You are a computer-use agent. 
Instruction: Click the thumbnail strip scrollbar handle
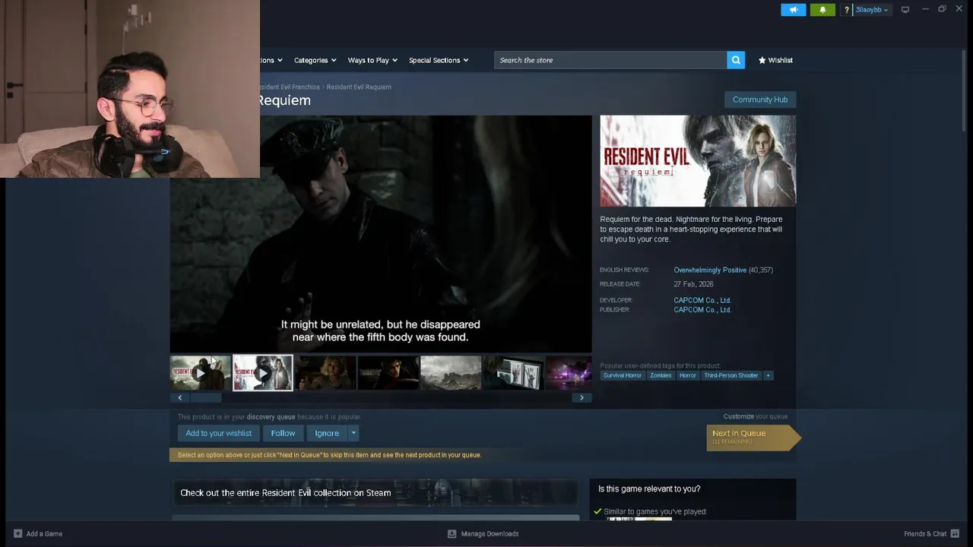coord(205,397)
